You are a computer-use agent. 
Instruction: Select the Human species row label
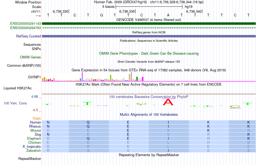point(35,122)
